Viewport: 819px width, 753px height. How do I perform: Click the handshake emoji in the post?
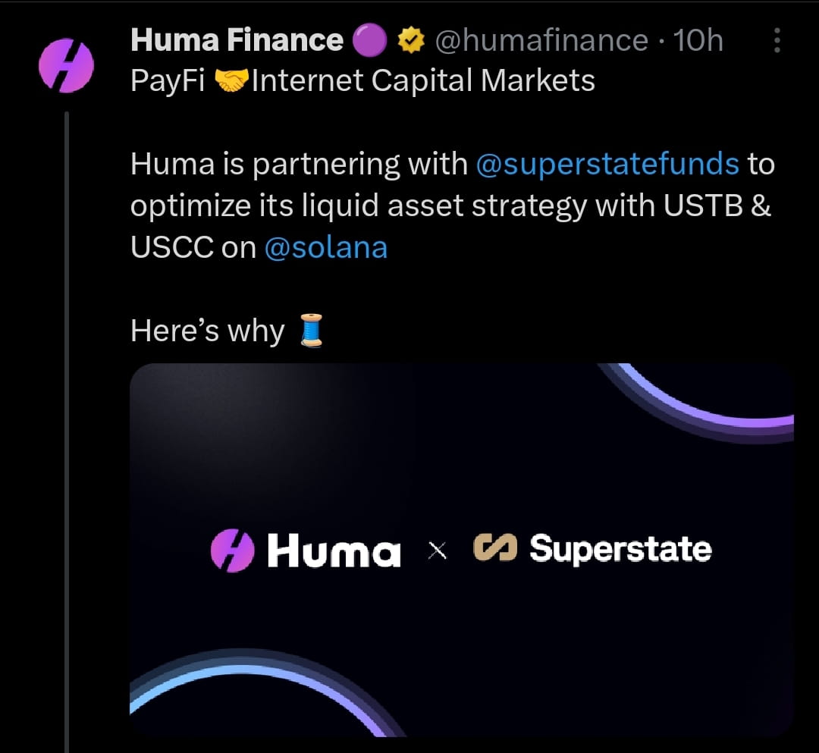pos(229,81)
